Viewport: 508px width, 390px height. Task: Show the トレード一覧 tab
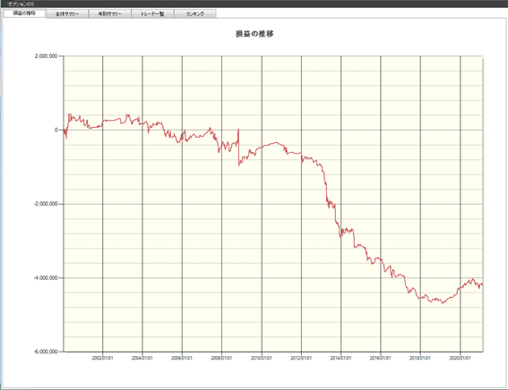tap(152, 14)
